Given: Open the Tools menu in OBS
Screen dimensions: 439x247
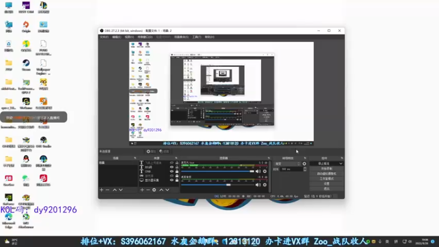Looking at the screenshot, I should pos(196,37).
